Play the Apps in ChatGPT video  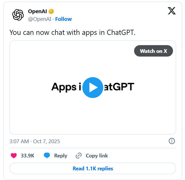(x=93, y=87)
